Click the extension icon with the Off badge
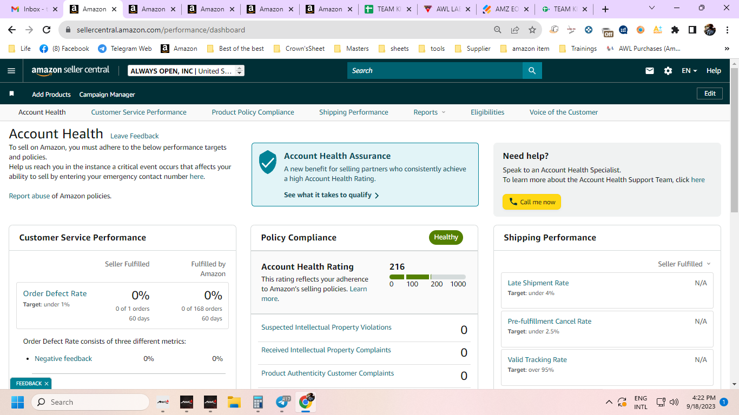This screenshot has width=739, height=415. point(606,31)
